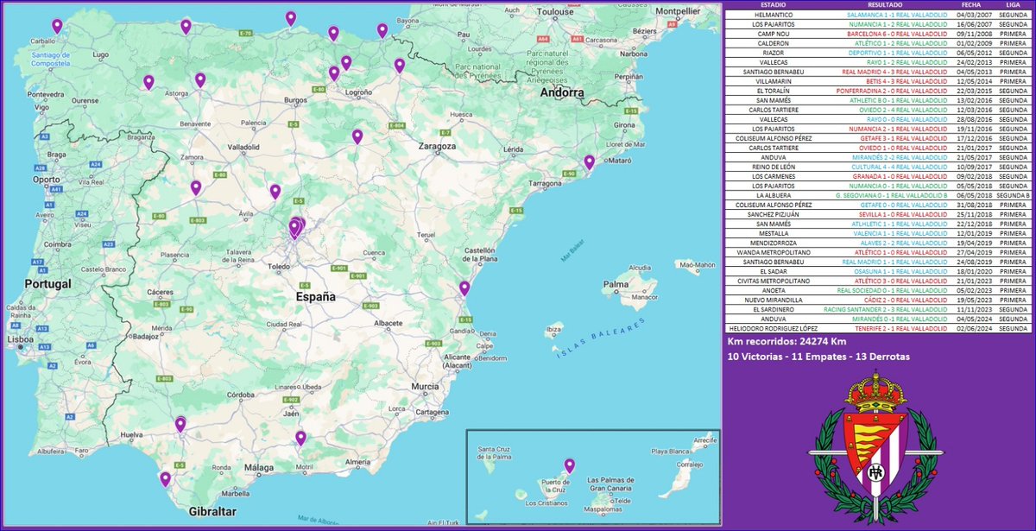Select the pin at León
The height and width of the screenshot is (531, 1036).
(x=200, y=79)
